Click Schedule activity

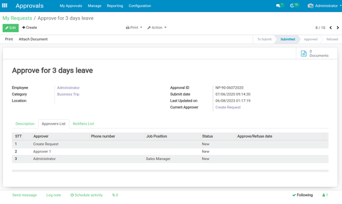coord(86,195)
